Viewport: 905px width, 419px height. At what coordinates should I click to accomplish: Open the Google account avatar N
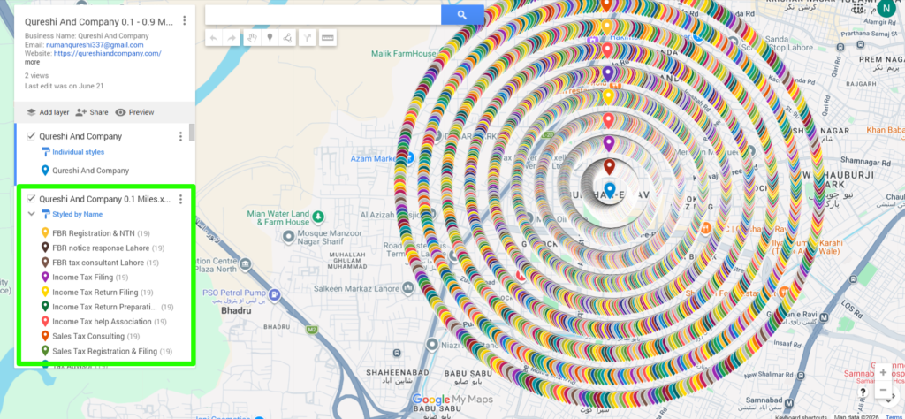pyautogui.click(x=886, y=10)
